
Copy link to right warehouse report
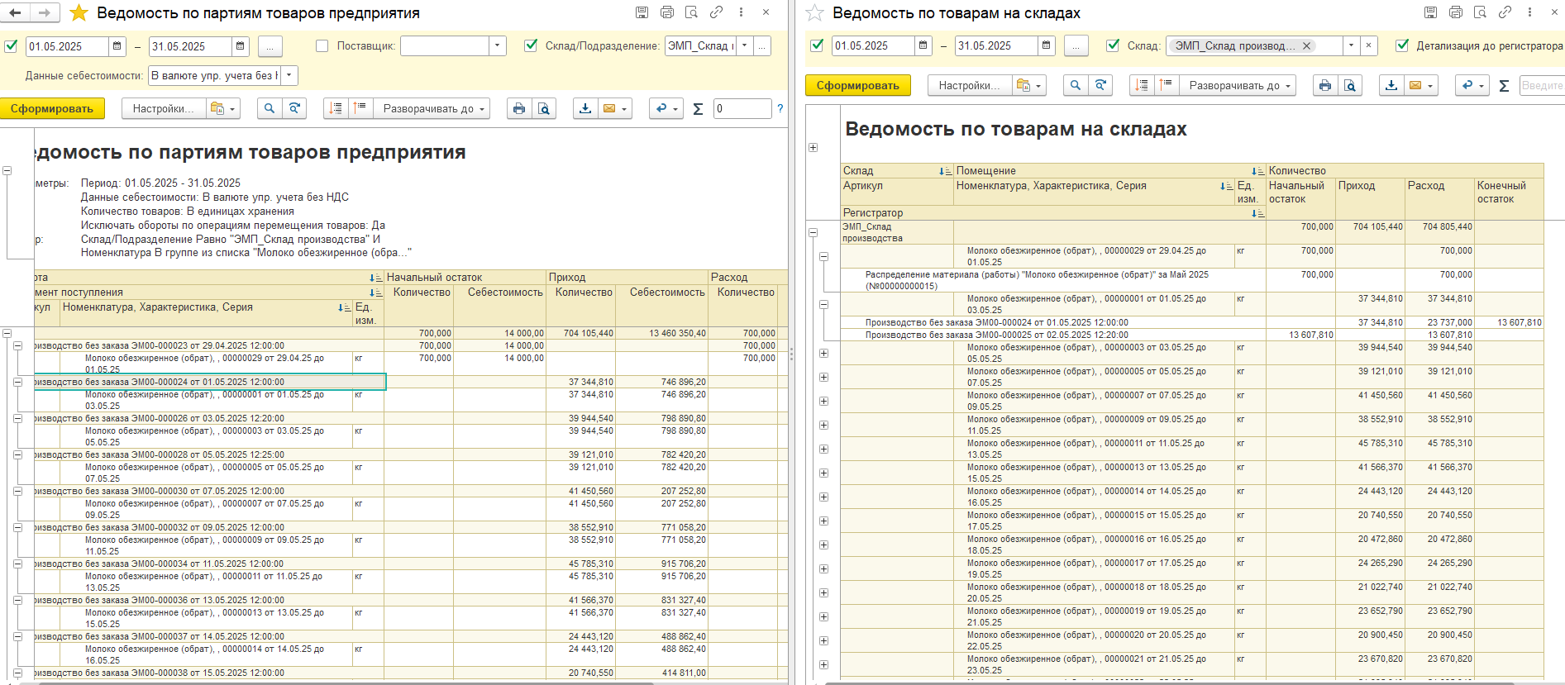[1505, 12]
